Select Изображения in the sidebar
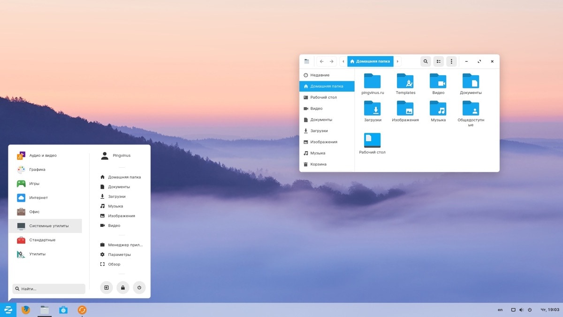This screenshot has height=317, width=563. click(x=327, y=142)
